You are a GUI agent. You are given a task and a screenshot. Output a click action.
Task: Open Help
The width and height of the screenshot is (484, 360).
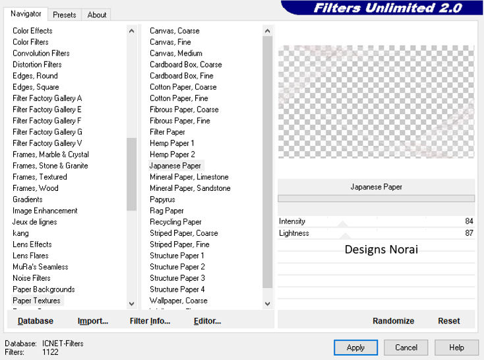tap(456, 347)
